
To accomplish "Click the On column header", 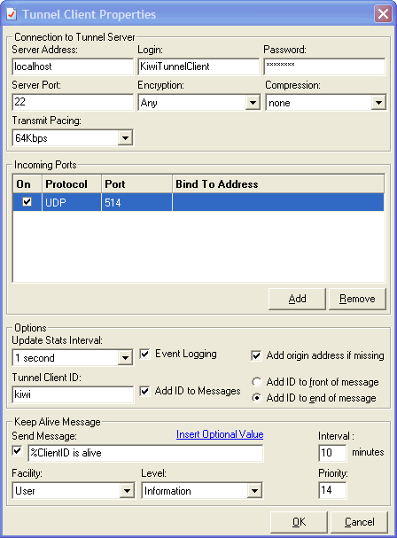I will click(x=27, y=184).
